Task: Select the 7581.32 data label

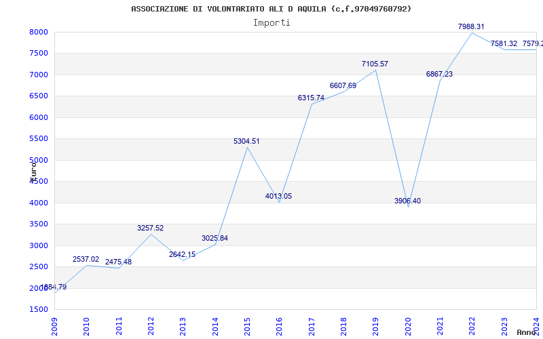Action: (504, 43)
